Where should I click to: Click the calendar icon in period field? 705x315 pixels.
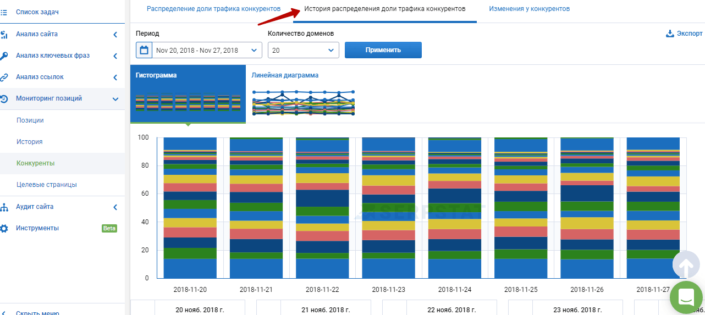[x=144, y=50]
